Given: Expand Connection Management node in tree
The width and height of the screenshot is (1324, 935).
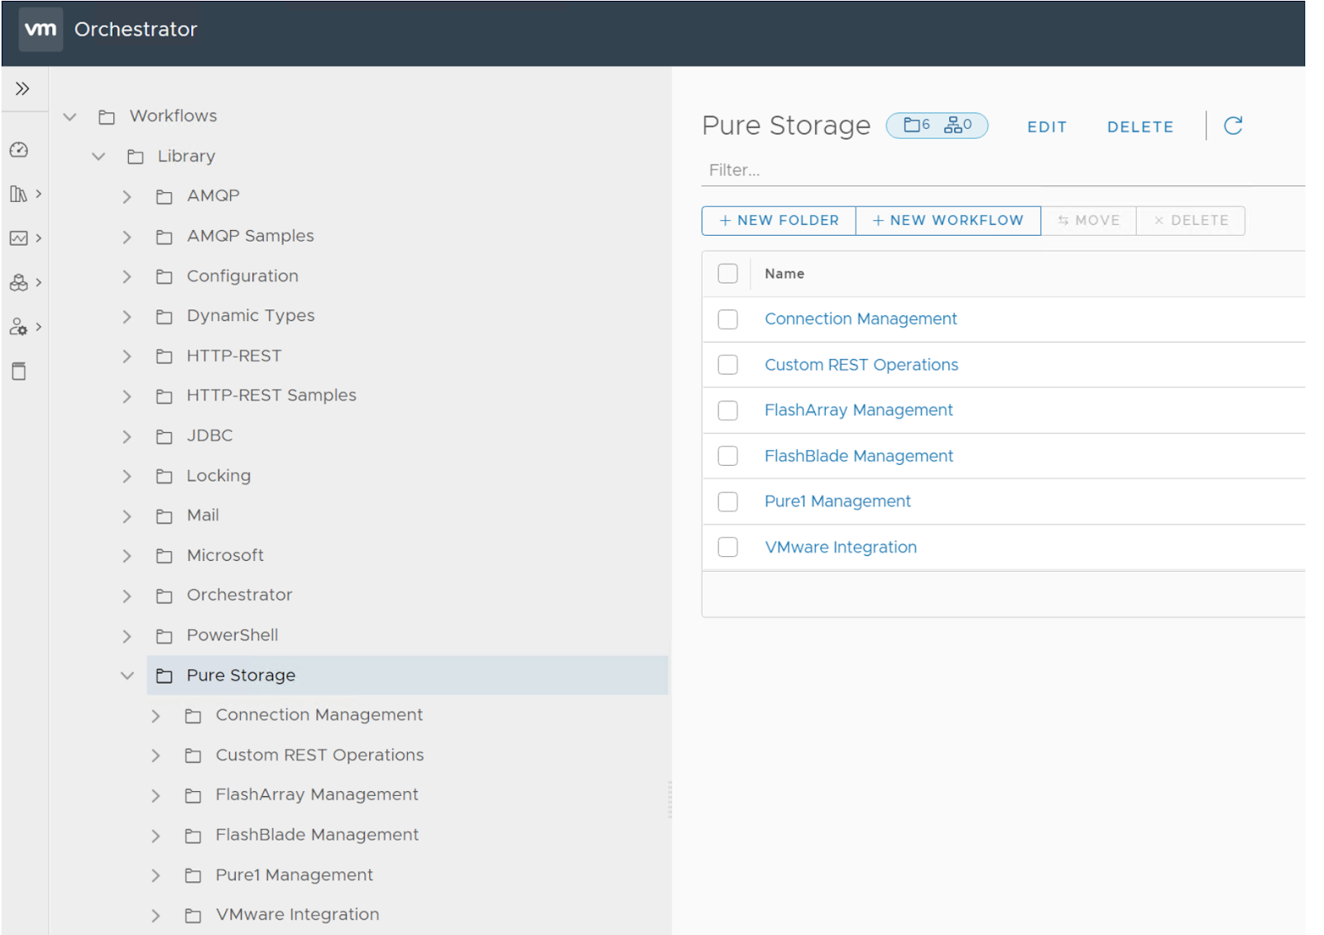Looking at the screenshot, I should [156, 716].
